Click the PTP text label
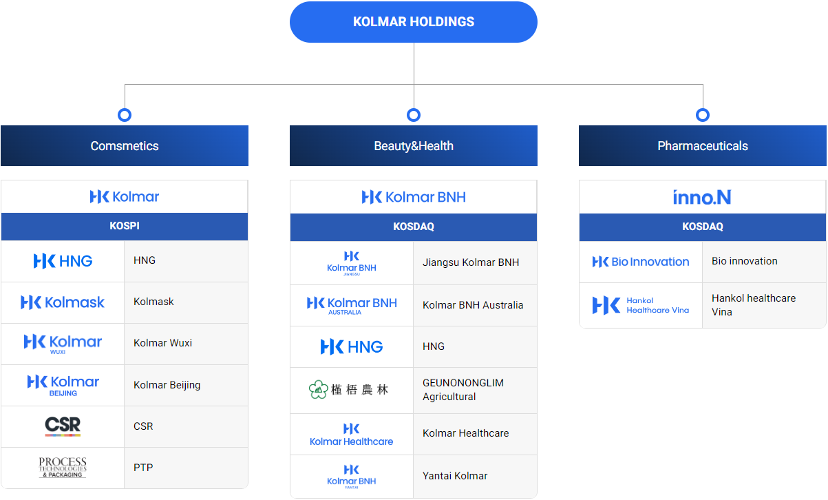The height and width of the screenshot is (500, 828). pyautogui.click(x=143, y=468)
